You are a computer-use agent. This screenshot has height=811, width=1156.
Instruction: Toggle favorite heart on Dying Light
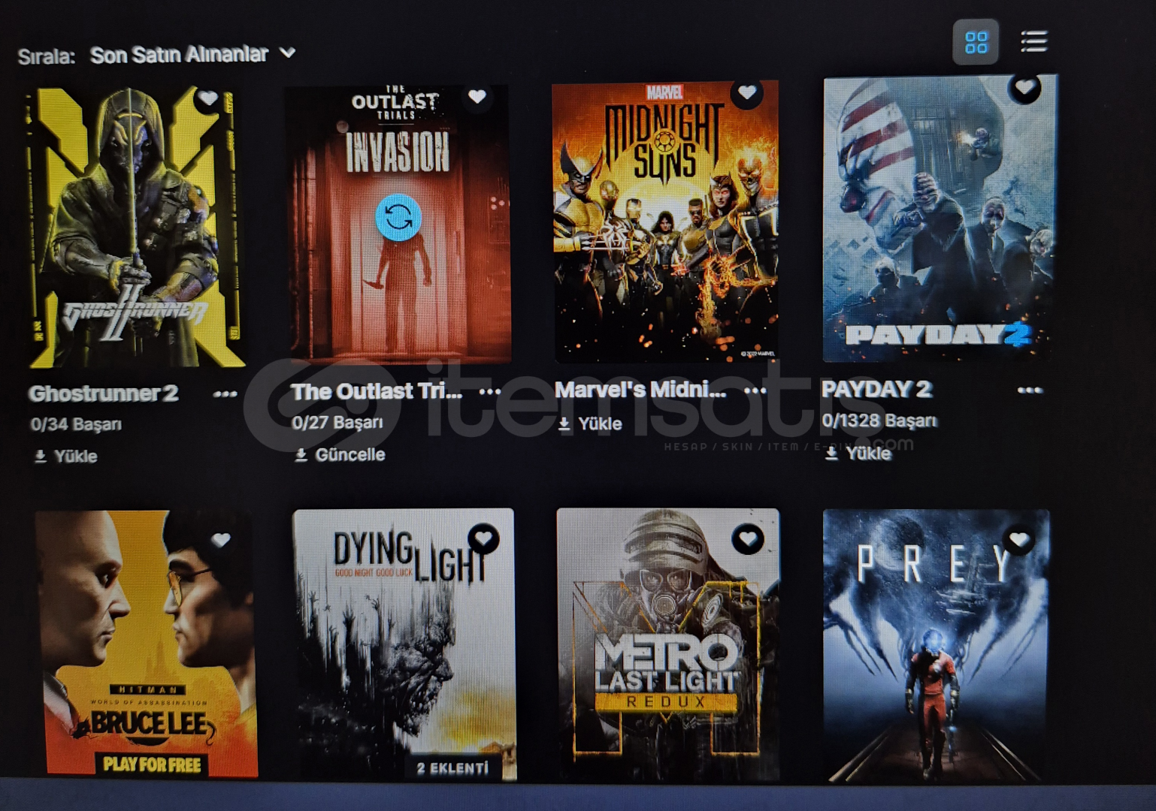coord(483,538)
